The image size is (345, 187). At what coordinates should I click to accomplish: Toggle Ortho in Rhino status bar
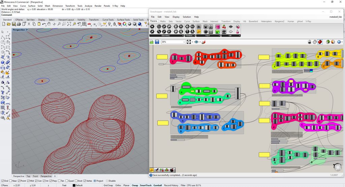[118, 185]
